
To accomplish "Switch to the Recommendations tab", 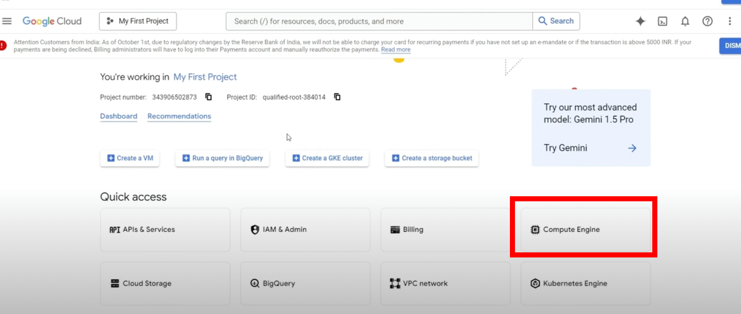I will tap(179, 116).
